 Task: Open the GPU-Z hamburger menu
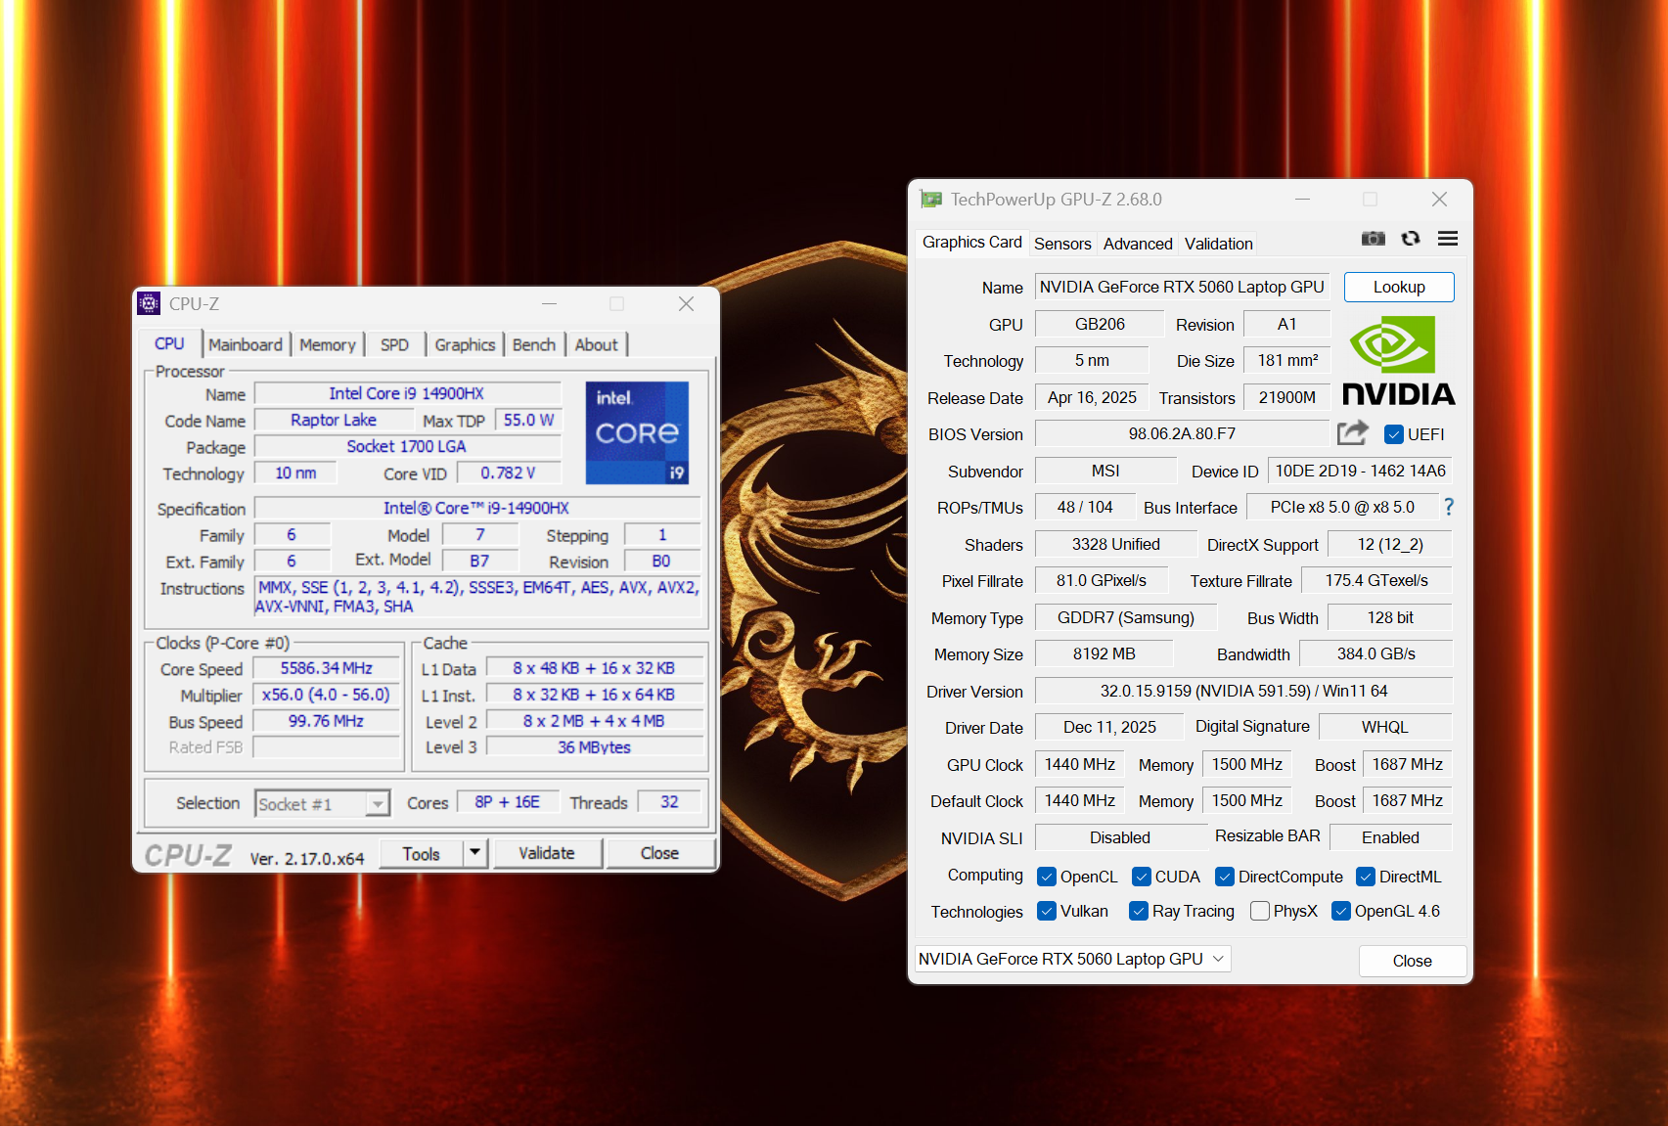(x=1448, y=239)
